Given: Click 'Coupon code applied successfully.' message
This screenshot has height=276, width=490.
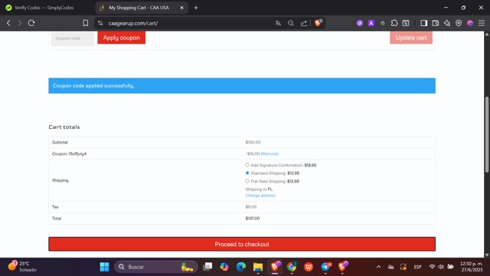Looking at the screenshot, I should click(x=93, y=86).
